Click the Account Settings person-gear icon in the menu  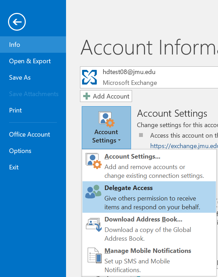pyautogui.click(x=94, y=161)
